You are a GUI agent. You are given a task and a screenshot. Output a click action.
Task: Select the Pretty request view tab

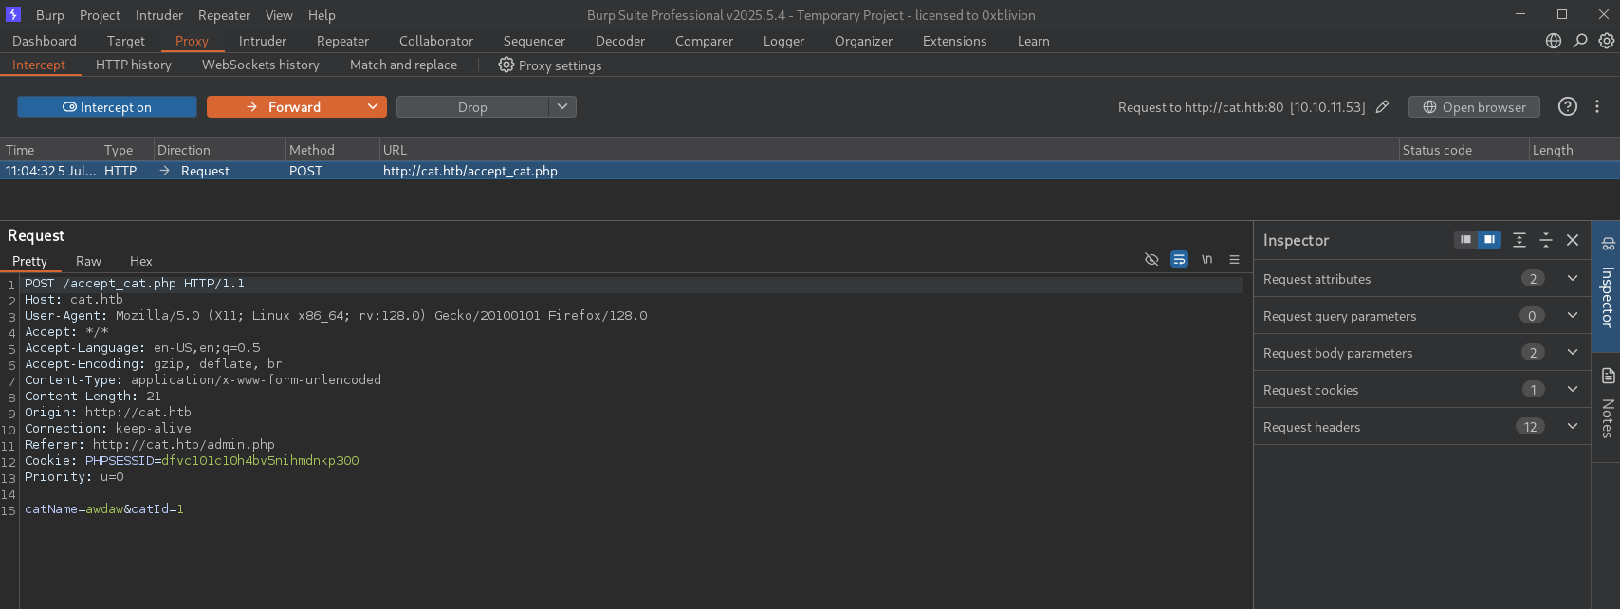29,261
